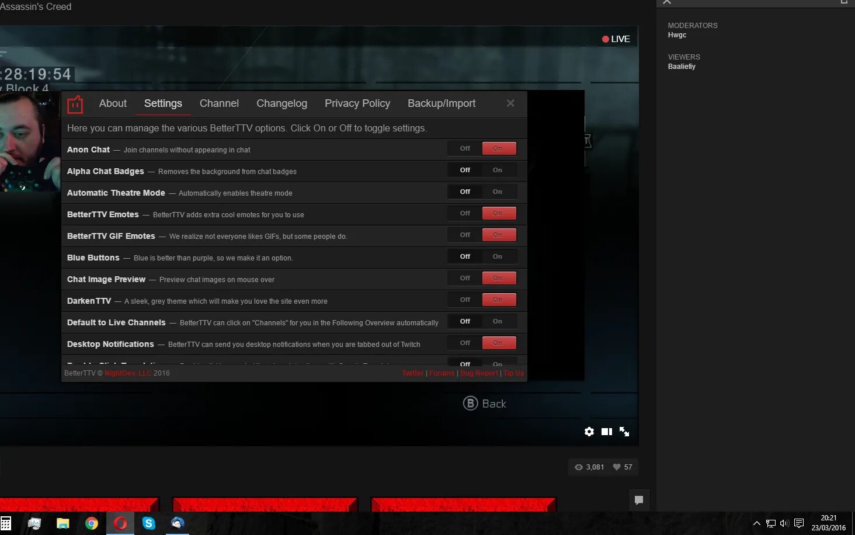Screen dimensions: 855x535
Task: Disable Desktop Notifications
Action: (463, 343)
